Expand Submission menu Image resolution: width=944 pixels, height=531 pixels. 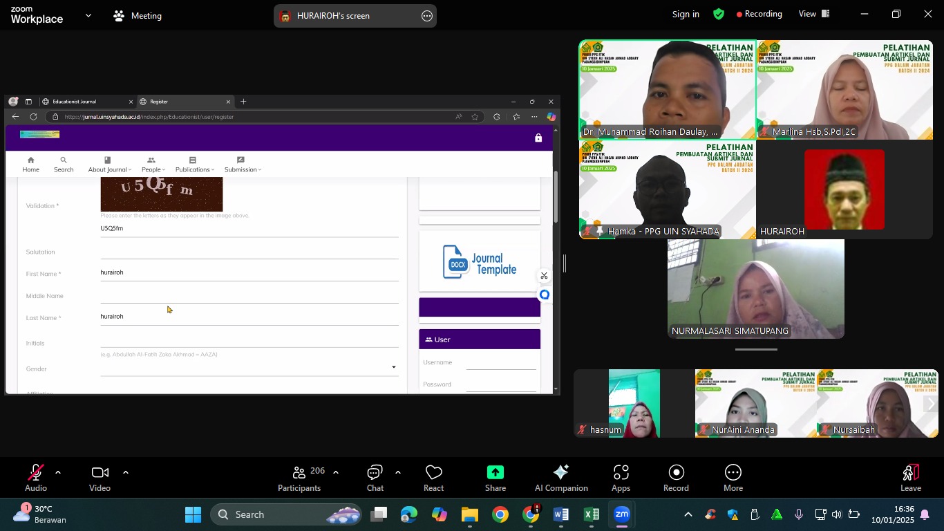pos(243,165)
